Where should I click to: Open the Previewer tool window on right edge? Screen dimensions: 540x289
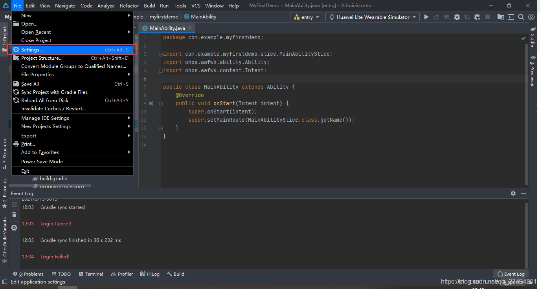point(533,70)
